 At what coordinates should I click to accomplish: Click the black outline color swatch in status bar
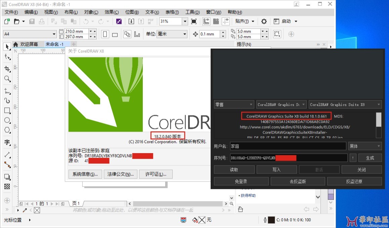click(x=272, y=220)
